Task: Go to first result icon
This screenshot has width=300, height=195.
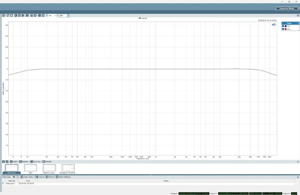Action: (3, 162)
